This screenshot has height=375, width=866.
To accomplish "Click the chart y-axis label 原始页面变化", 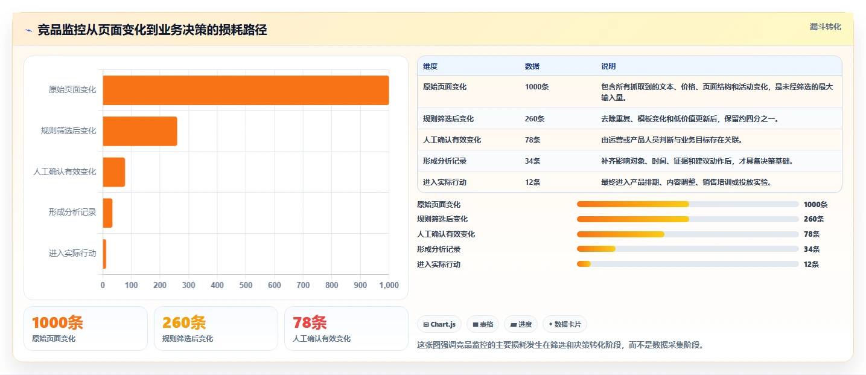I will point(72,90).
